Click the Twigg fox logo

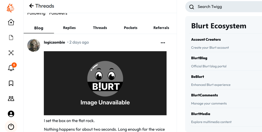tap(11, 7)
